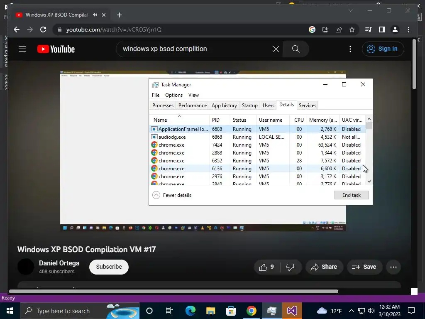
Task: Toggle the Chrome side panel
Action: click(x=382, y=29)
